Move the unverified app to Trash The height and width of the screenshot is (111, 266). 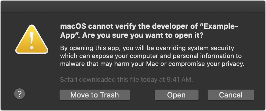coord(95,95)
